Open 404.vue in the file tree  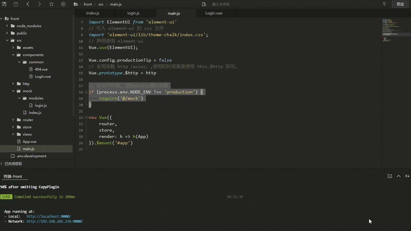[x=41, y=69]
